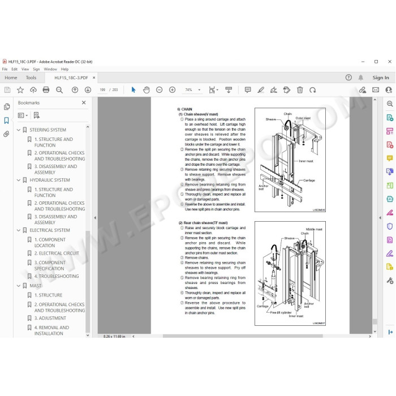Open the Window menu

point(50,69)
